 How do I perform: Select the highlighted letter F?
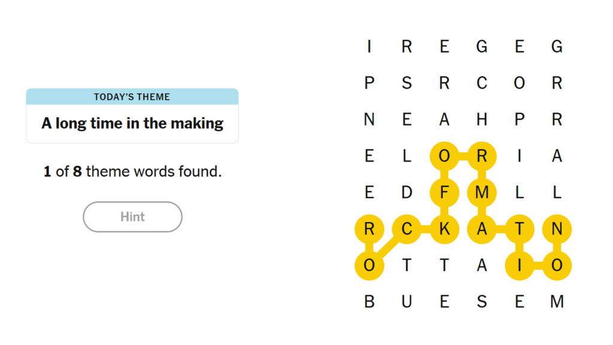click(x=444, y=192)
